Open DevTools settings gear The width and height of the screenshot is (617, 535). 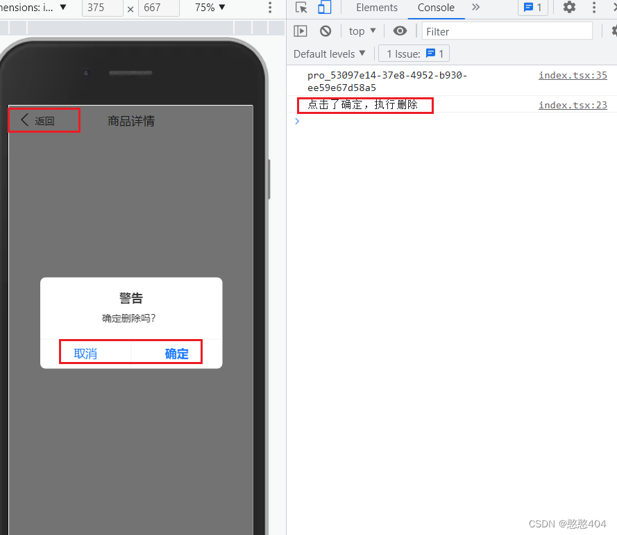coord(569,7)
